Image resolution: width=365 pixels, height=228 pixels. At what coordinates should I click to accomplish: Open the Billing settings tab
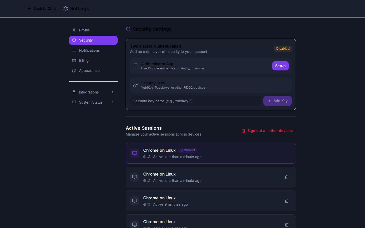93,61
